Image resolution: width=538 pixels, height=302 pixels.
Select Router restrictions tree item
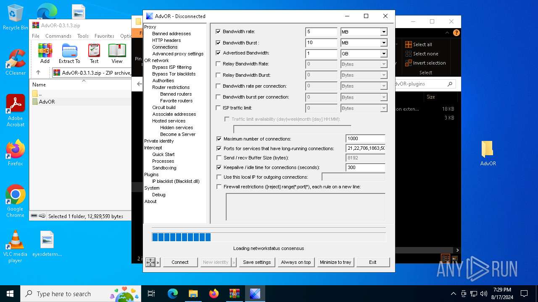coord(171,87)
